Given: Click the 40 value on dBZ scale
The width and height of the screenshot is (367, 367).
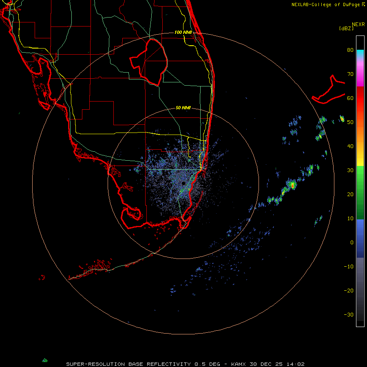Looking at the screenshot, I should click(350, 146).
